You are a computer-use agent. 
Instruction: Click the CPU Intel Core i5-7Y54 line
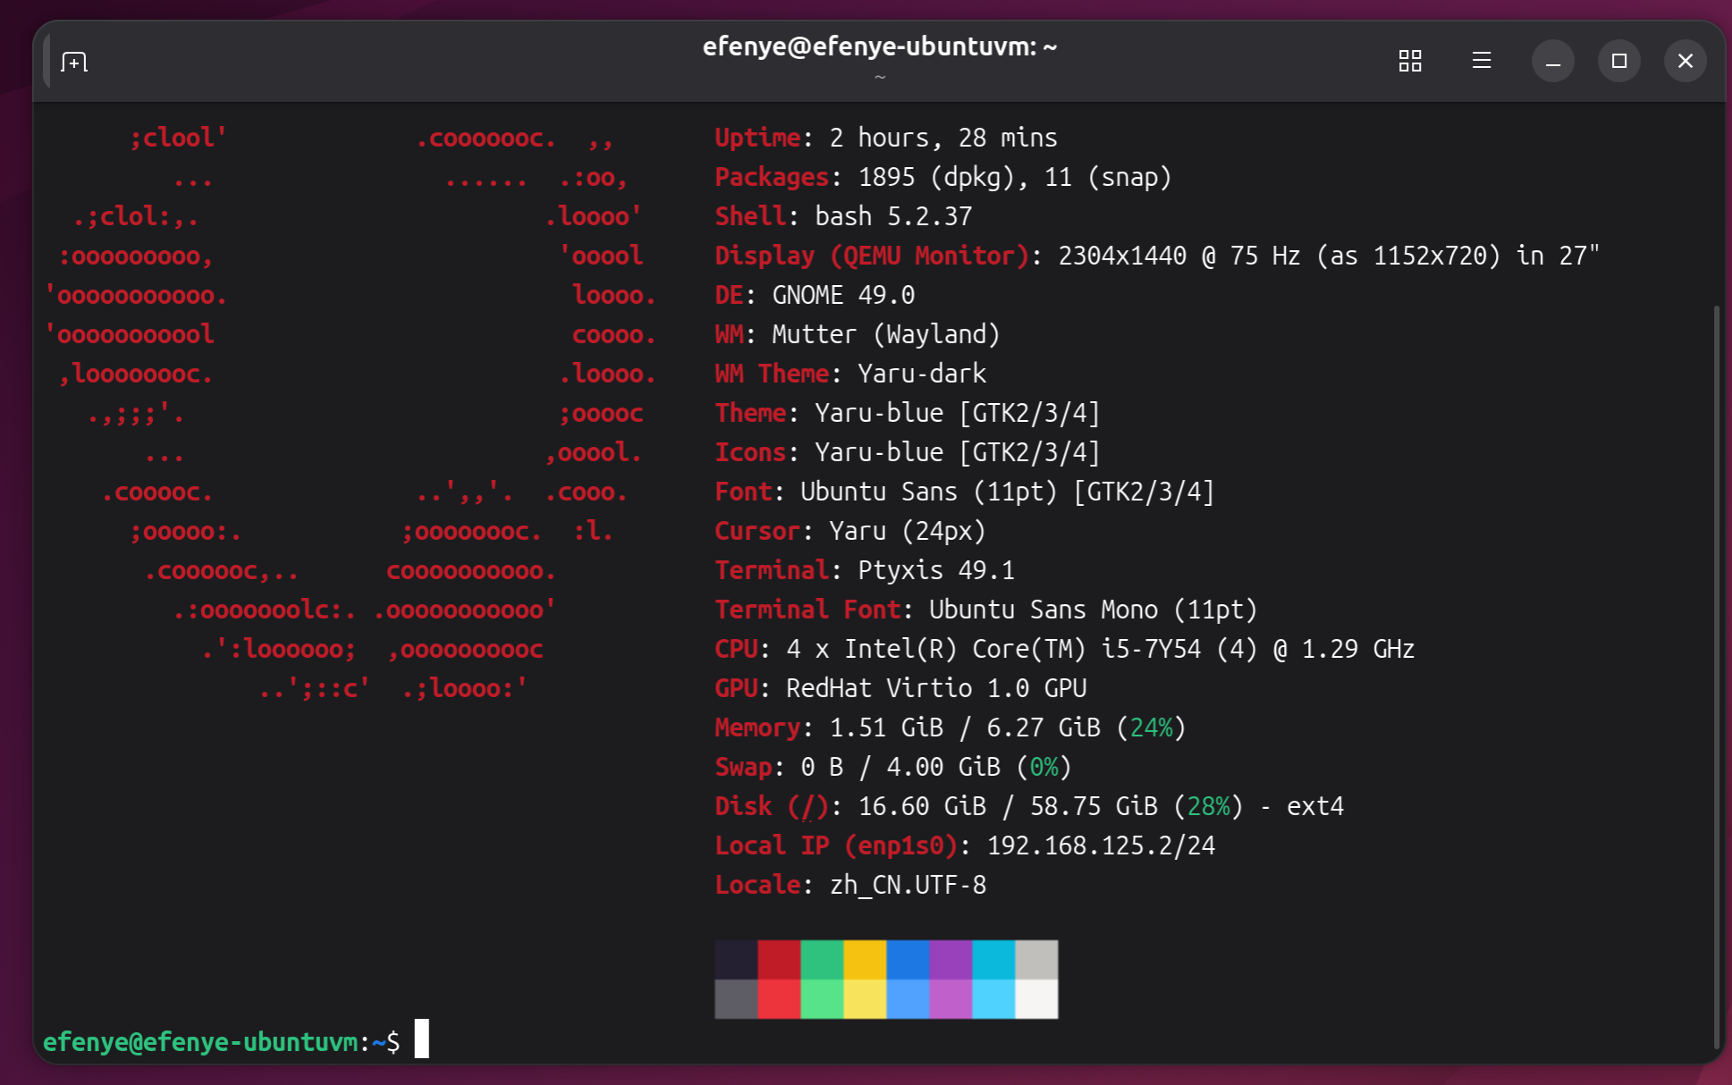pos(1065,649)
